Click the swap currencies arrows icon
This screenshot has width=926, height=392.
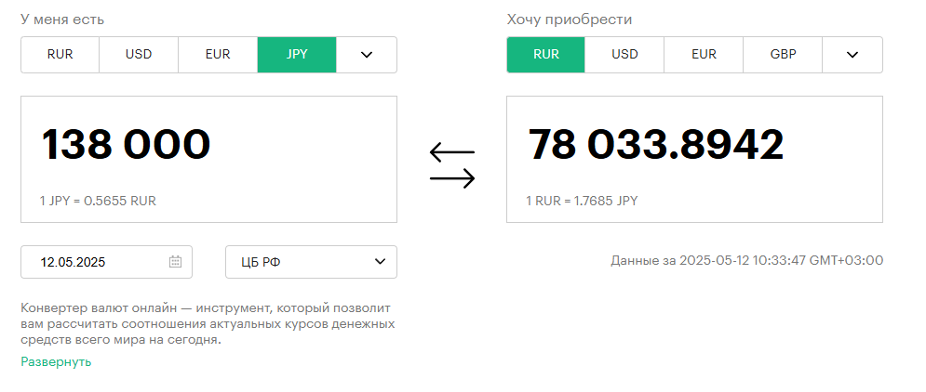coord(452,165)
